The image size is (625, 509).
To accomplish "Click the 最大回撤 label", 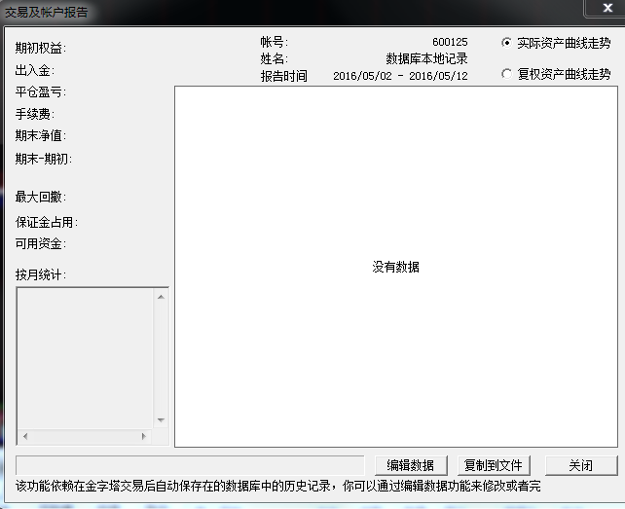I will click(x=41, y=197).
